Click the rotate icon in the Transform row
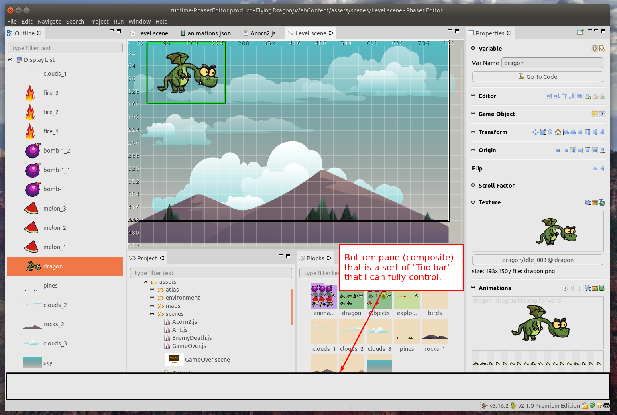Image resolution: width=617 pixels, height=415 pixels. pyautogui.click(x=550, y=132)
